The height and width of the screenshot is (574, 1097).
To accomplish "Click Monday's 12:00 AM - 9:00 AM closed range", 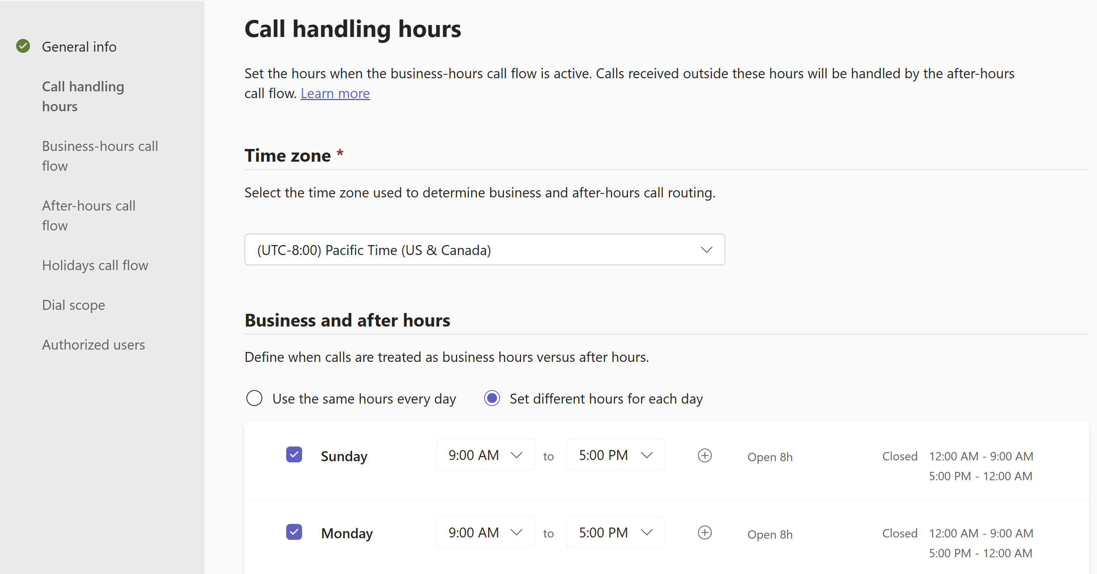I will [981, 533].
